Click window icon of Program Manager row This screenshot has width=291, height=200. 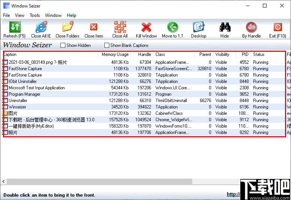pyautogui.click(x=5, y=94)
